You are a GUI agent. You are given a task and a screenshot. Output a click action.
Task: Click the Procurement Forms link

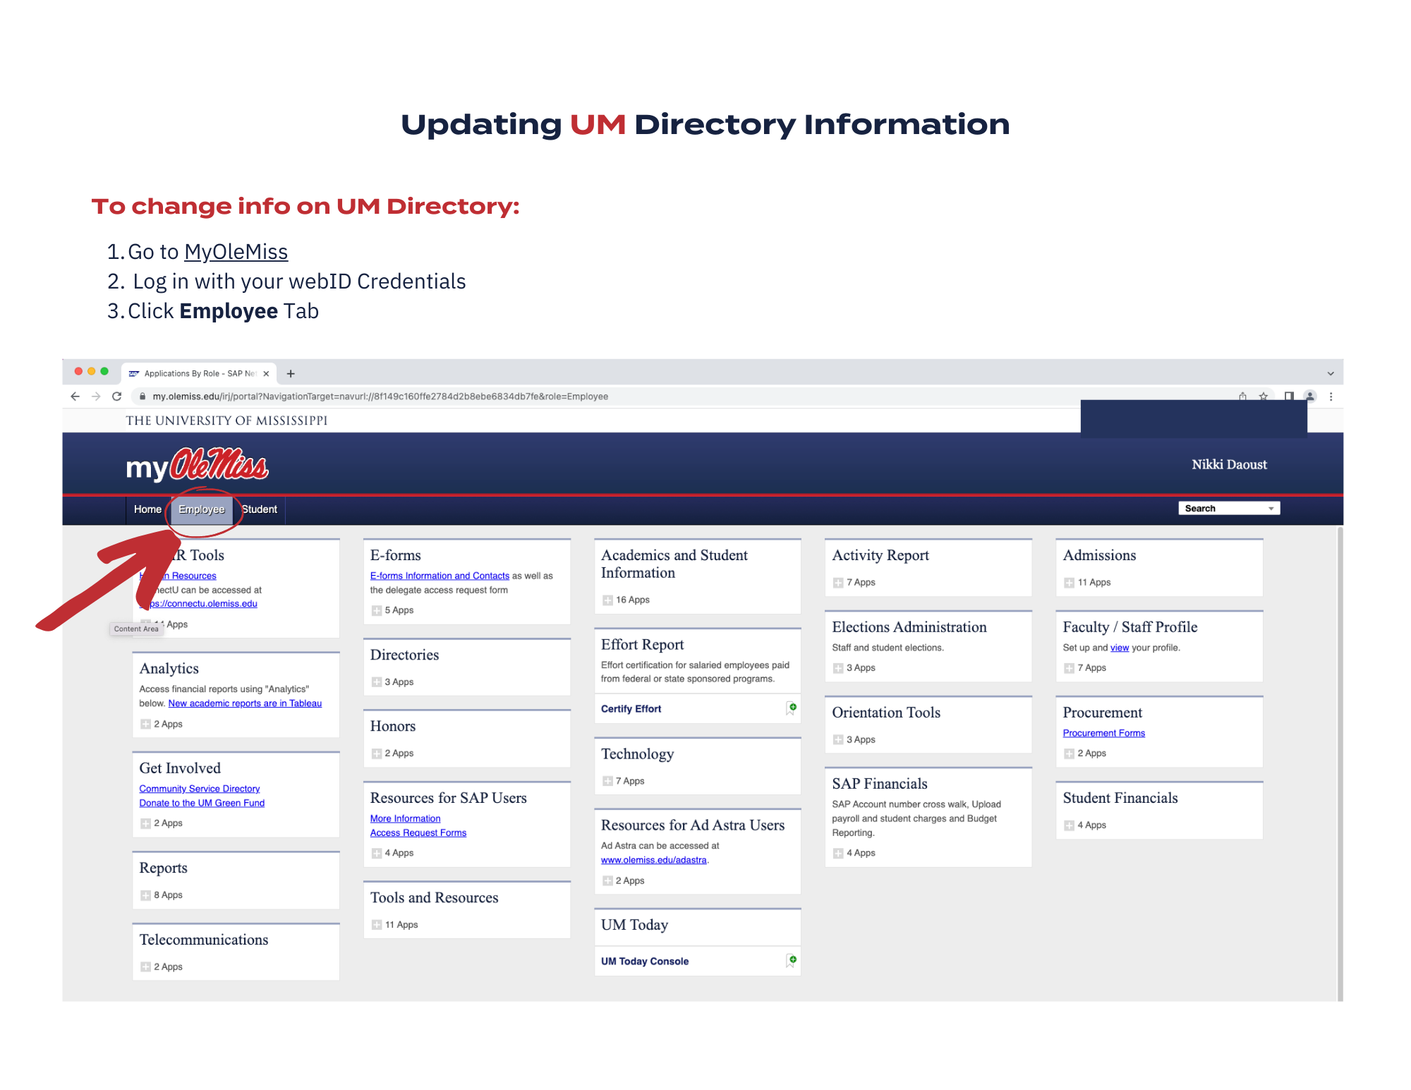tap(1103, 732)
